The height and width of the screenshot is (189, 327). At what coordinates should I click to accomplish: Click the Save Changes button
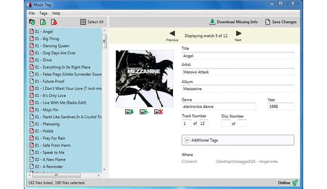(281, 22)
